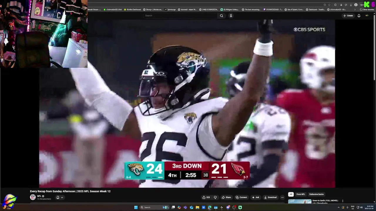Image resolution: width=376 pixels, height=211 pixels.
Task: Open File Explorer on taskbar
Action: click(197, 207)
